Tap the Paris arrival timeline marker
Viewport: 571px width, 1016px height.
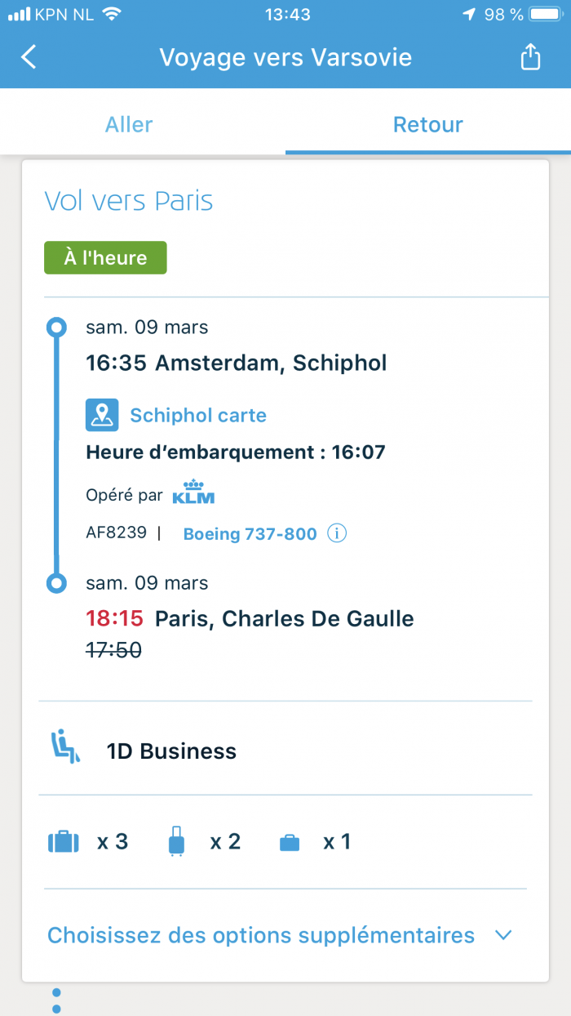pyautogui.click(x=56, y=583)
